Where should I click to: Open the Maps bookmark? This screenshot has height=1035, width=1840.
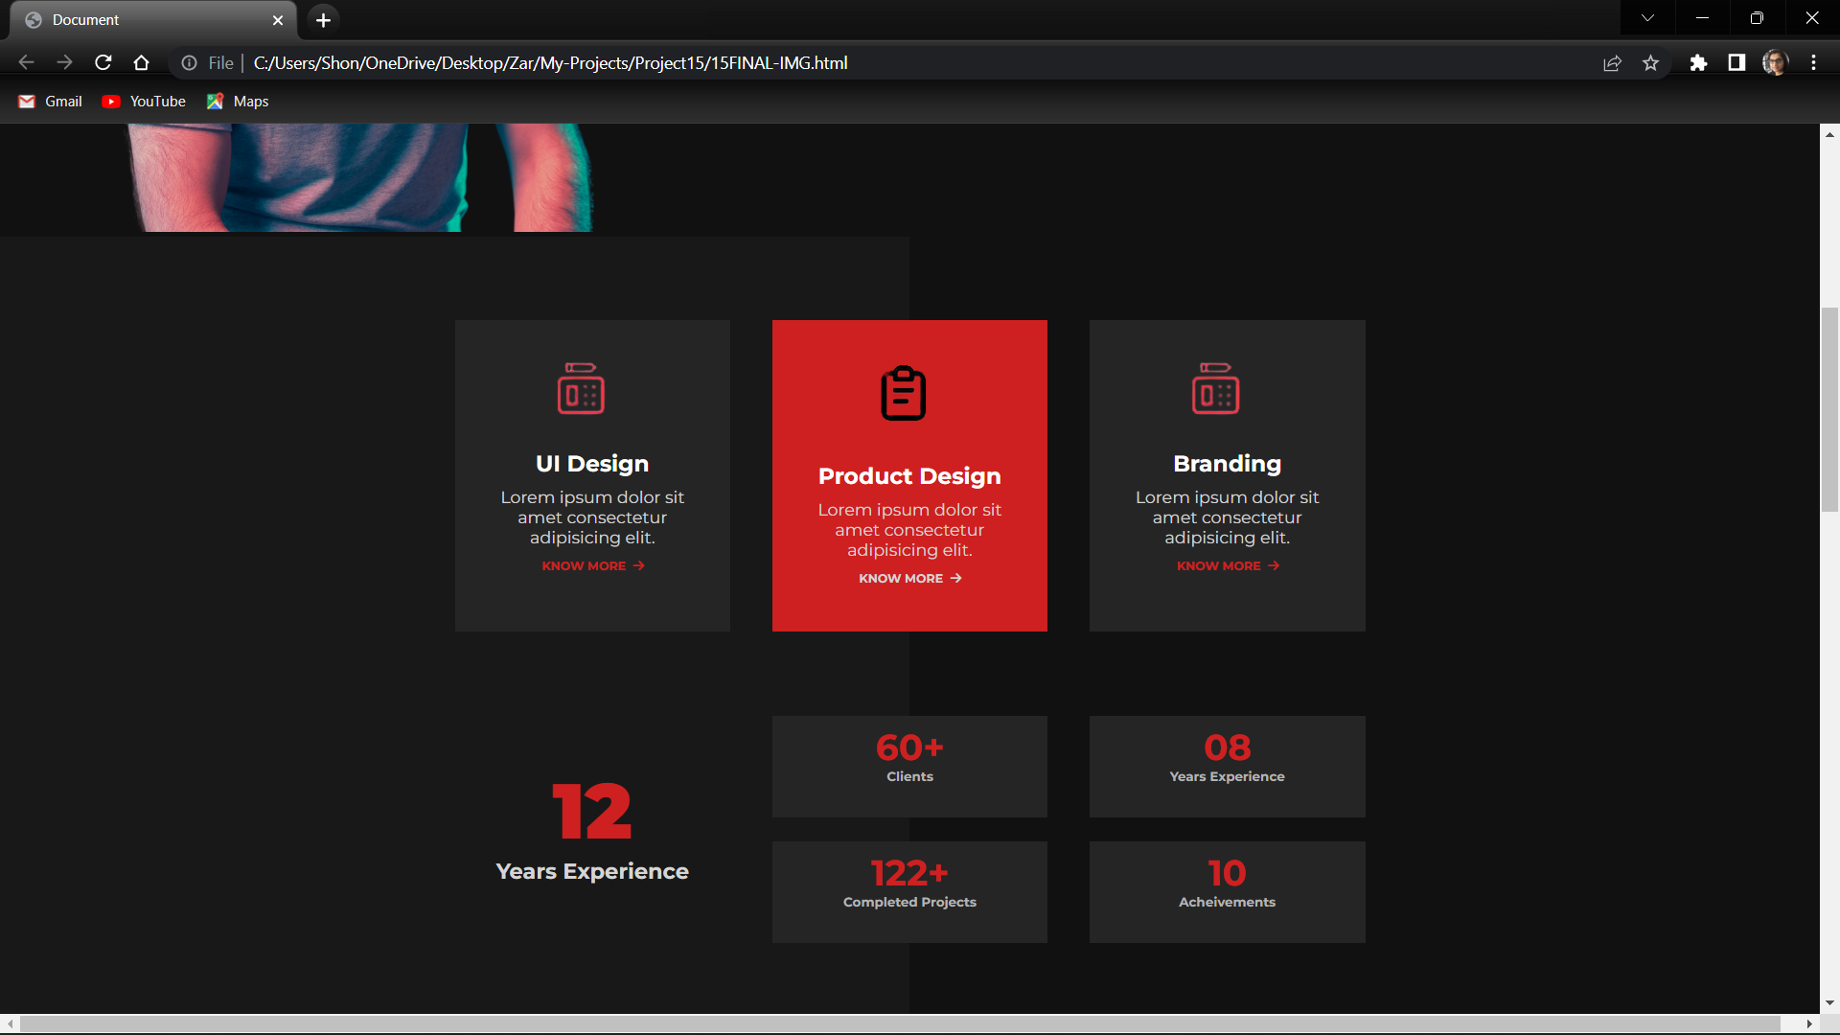pos(237,101)
